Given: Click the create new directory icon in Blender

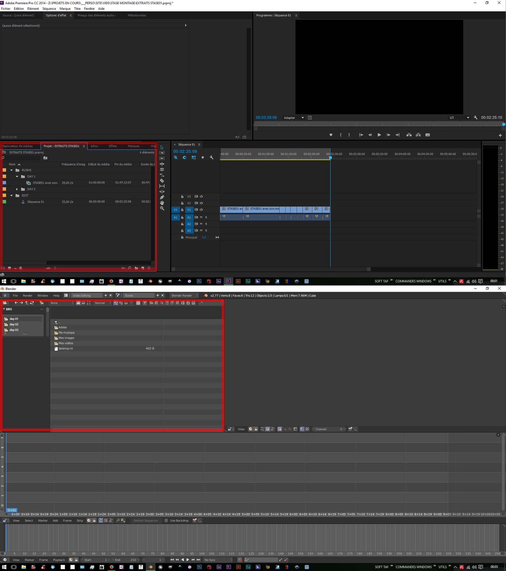Looking at the screenshot, I should coord(42,303).
